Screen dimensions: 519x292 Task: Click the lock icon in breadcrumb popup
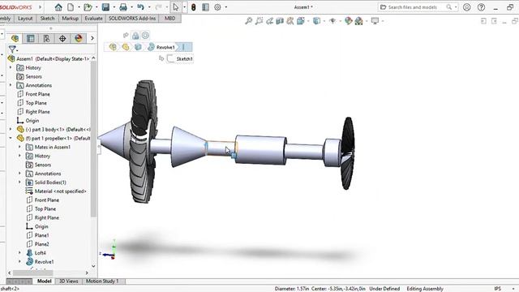135,36
